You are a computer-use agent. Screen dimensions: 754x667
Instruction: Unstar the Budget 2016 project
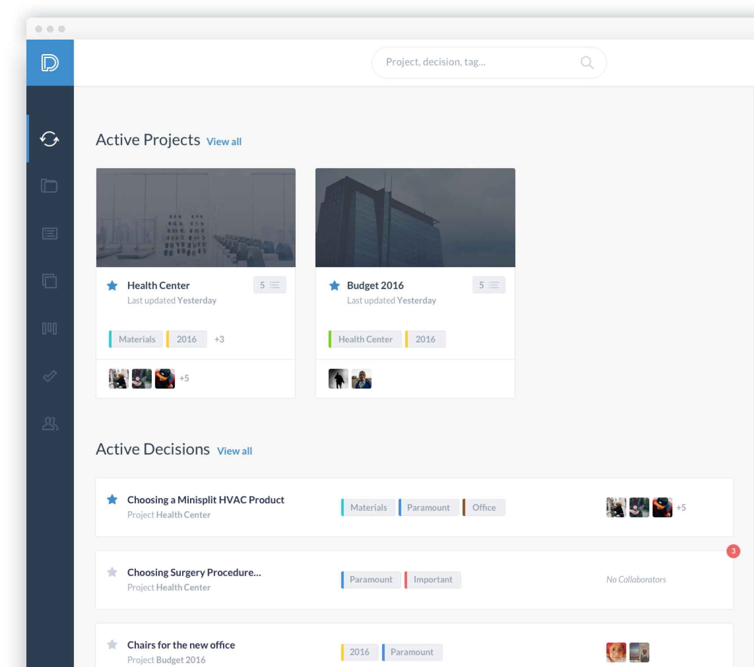[x=334, y=286]
